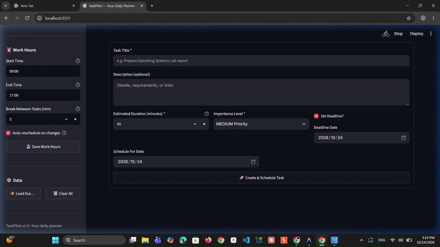Launch Visual Studio Code from taskbar

(246, 240)
